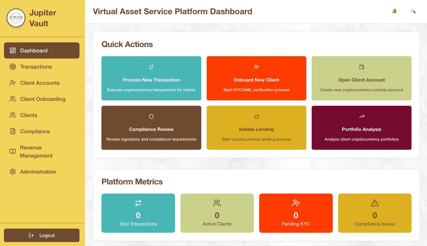Open the Active Clients metric card

coord(217,213)
